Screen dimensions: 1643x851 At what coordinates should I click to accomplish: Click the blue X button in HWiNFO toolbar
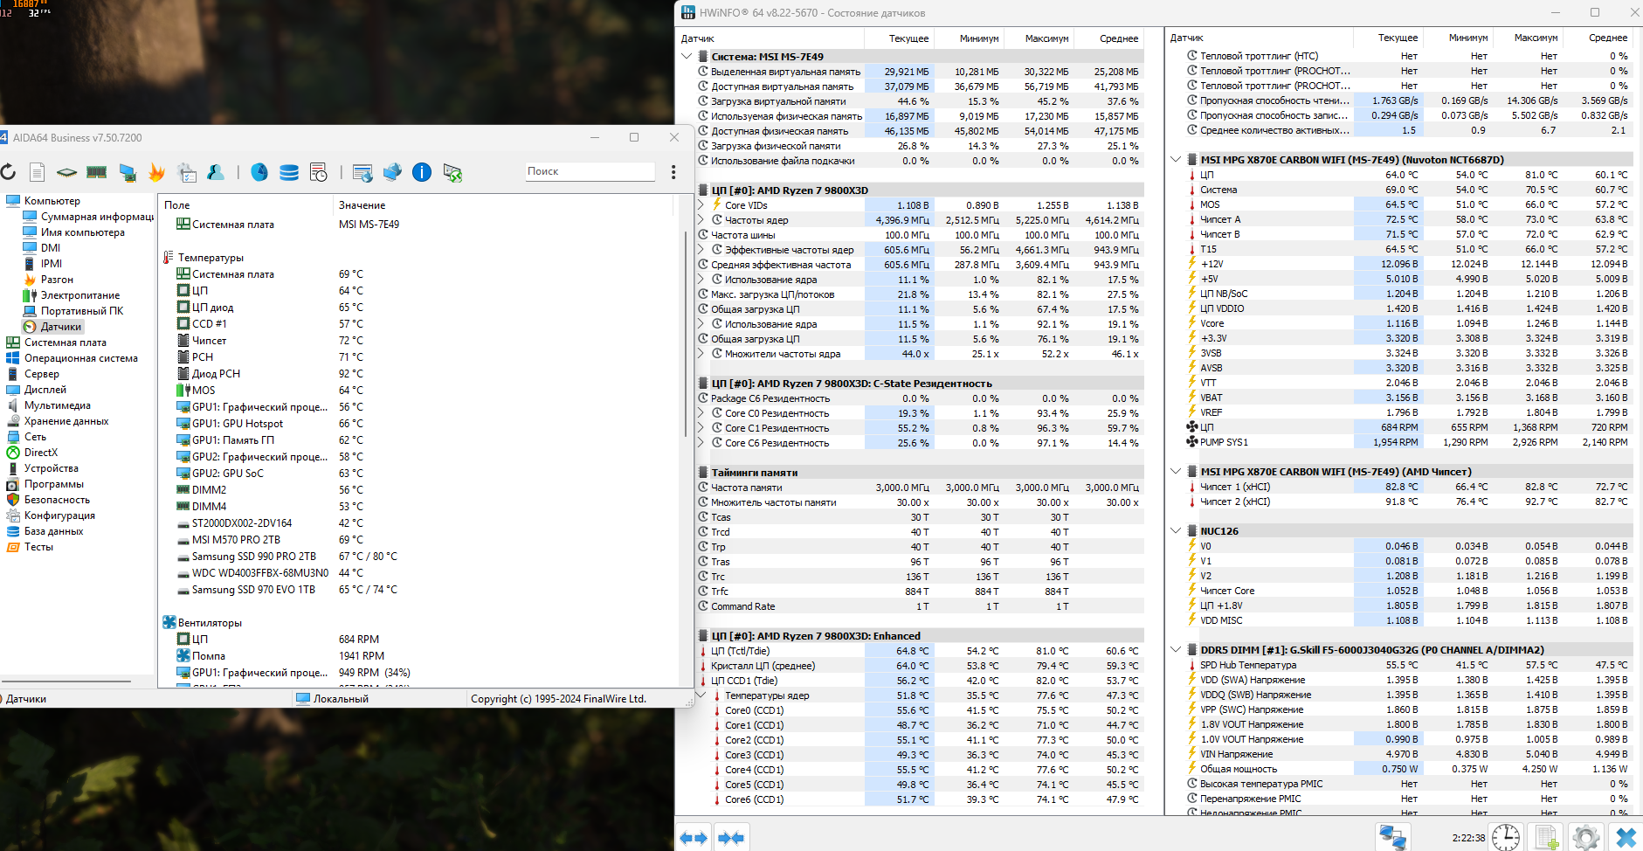pos(1626,837)
